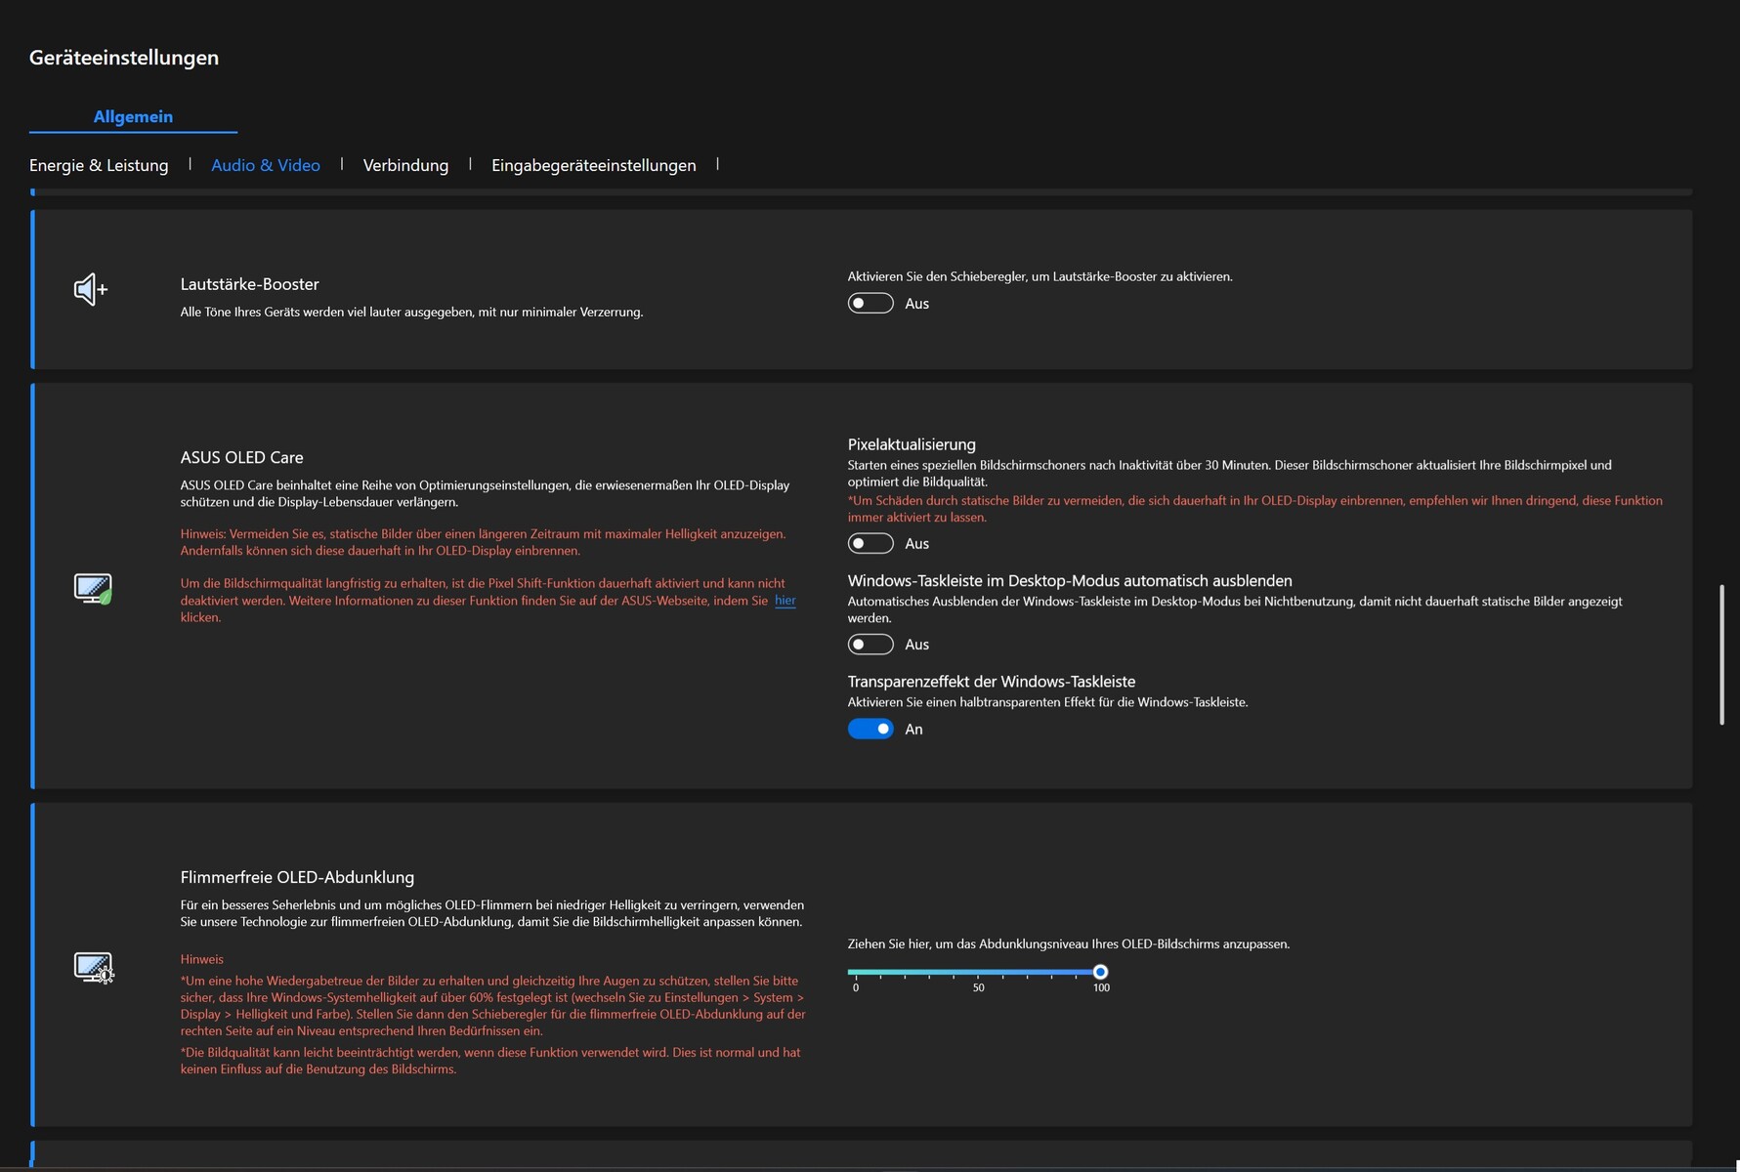Image resolution: width=1740 pixels, height=1172 pixels.
Task: Click the ASUS OLED Care monitor icon
Action: [93, 588]
